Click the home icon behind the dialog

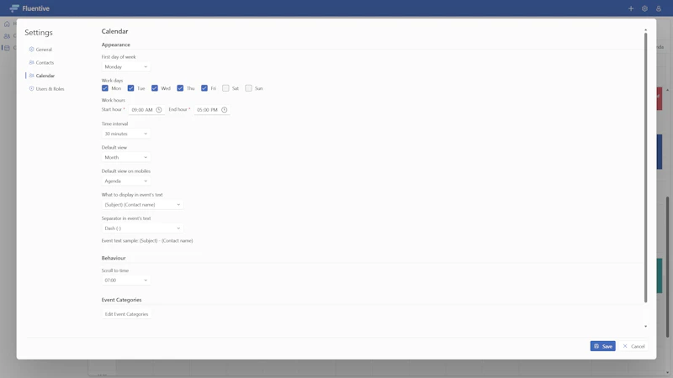(7, 24)
